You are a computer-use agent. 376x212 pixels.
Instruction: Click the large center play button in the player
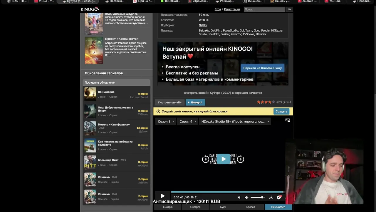(224, 159)
